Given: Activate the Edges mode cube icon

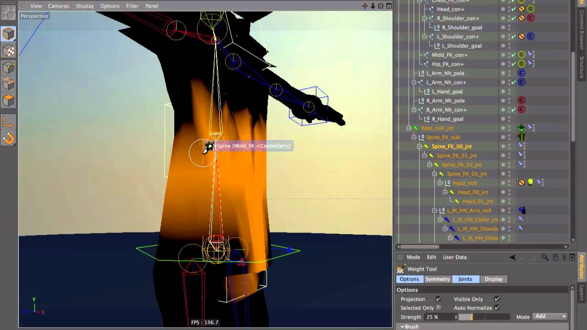Looking at the screenshot, I should 8,84.
